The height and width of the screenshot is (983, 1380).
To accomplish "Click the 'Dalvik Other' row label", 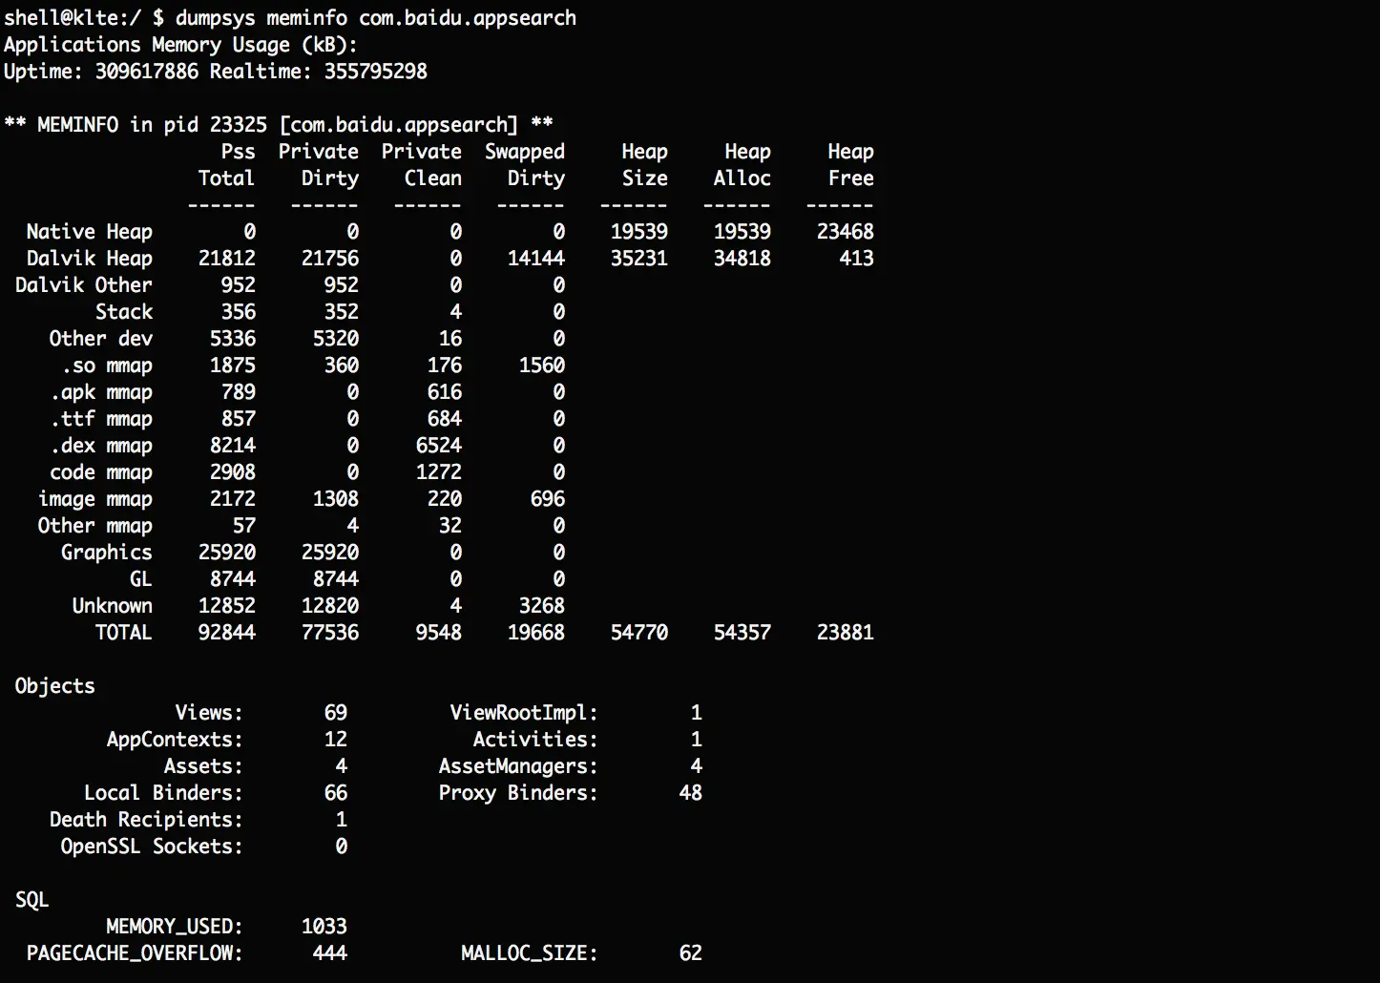I will [84, 285].
